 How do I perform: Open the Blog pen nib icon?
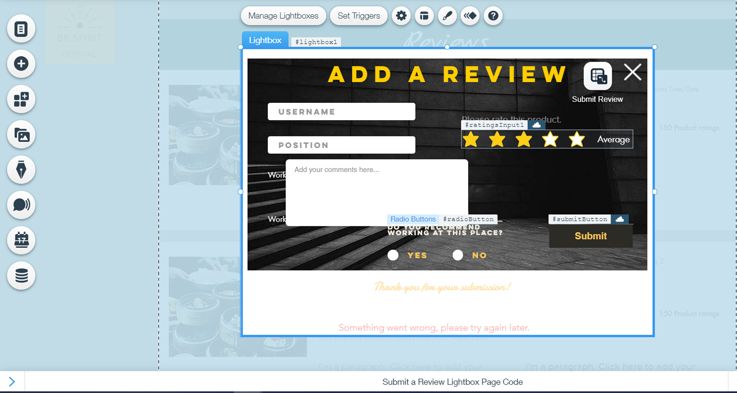coord(21,170)
